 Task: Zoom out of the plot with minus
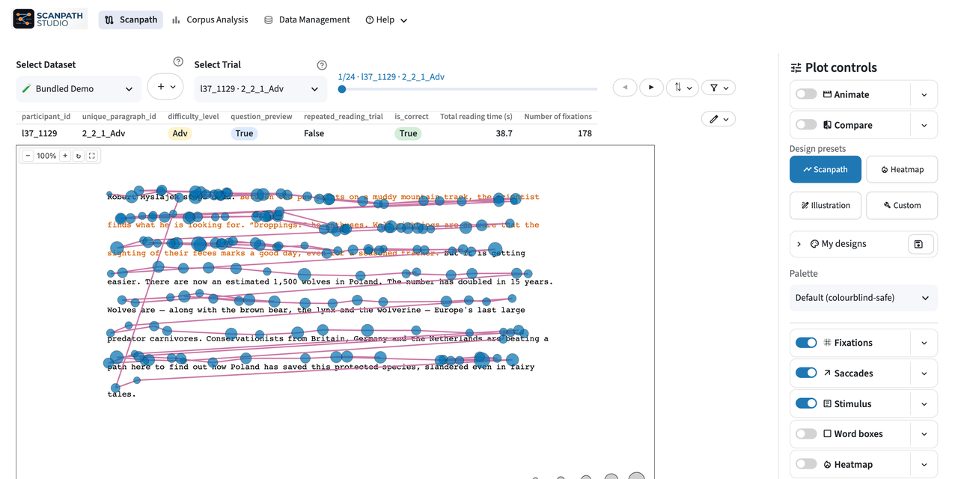pyautogui.click(x=28, y=156)
